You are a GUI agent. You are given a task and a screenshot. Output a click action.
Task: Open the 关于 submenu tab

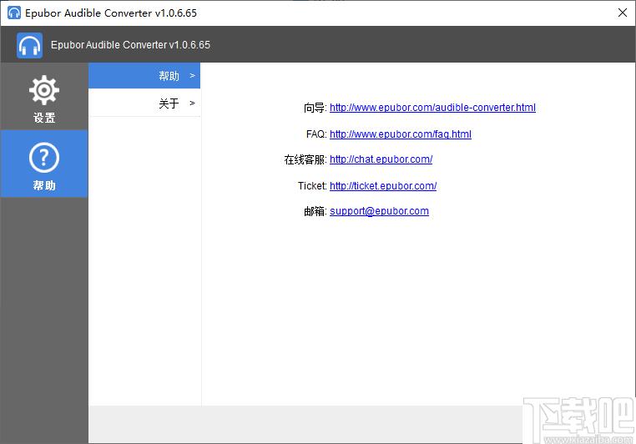coord(144,103)
